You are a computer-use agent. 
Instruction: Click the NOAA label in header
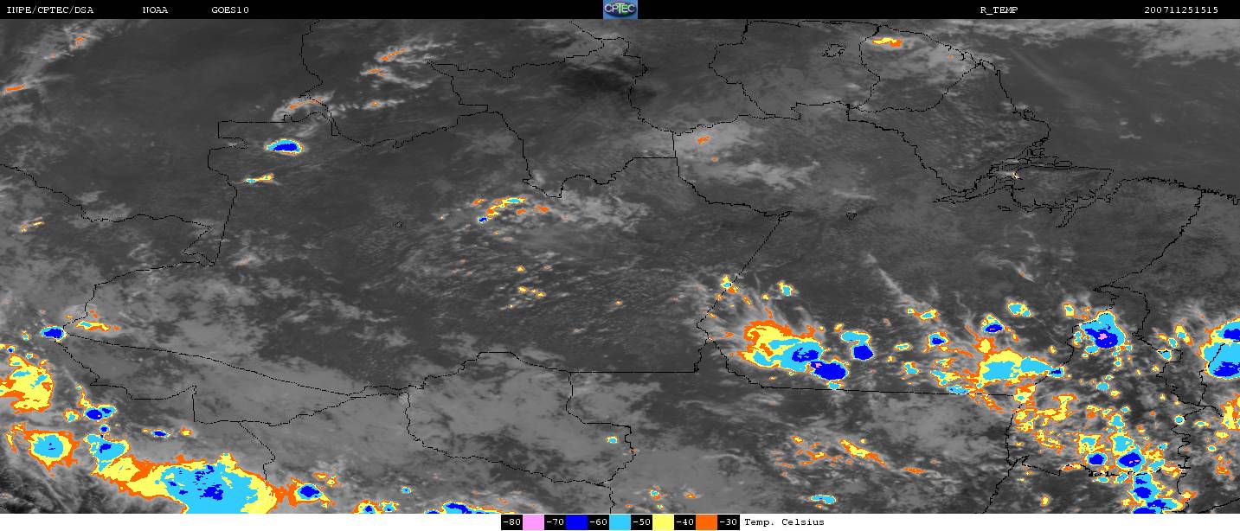[x=155, y=10]
